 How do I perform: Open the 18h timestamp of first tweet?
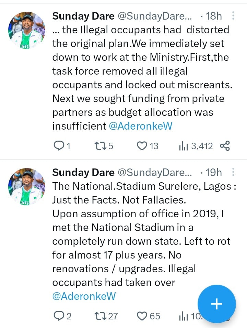tap(213, 16)
